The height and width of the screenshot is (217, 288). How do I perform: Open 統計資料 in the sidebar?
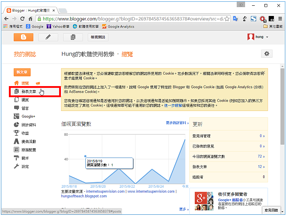pyautogui.click(x=28, y=125)
